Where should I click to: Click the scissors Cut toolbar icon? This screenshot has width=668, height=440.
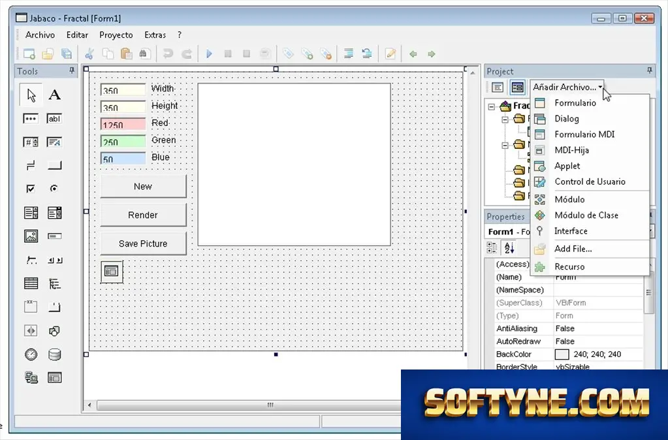pos(89,54)
